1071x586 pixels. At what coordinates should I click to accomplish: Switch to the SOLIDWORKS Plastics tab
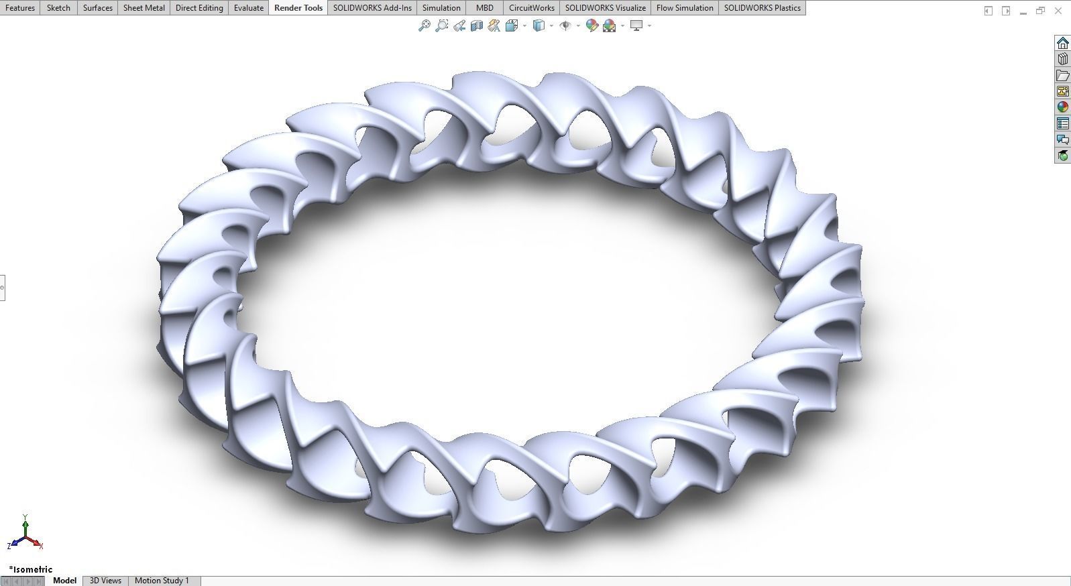(x=762, y=8)
